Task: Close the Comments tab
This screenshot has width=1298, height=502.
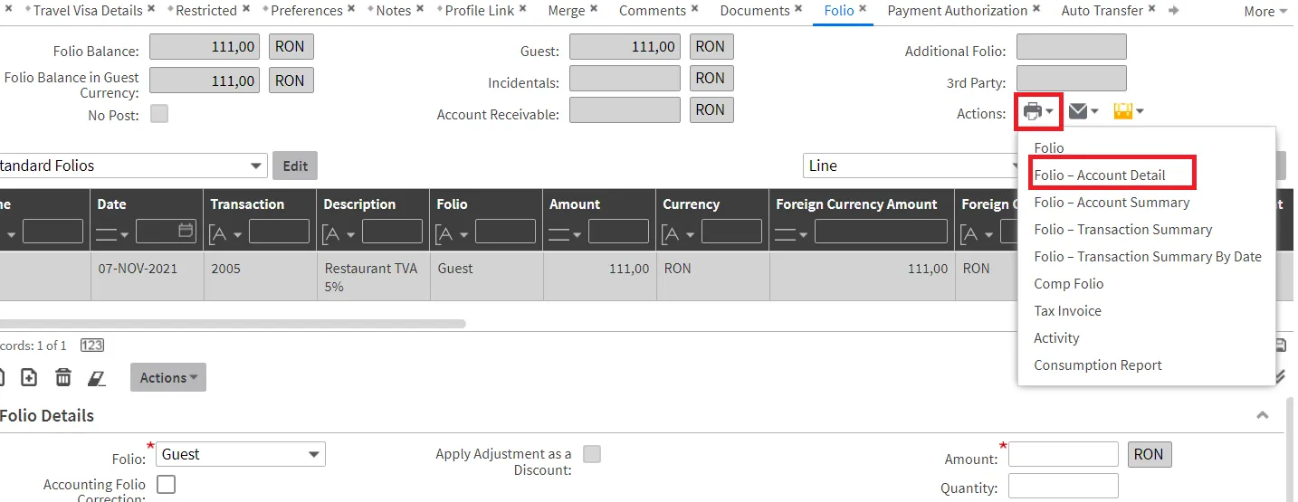Action: [694, 9]
